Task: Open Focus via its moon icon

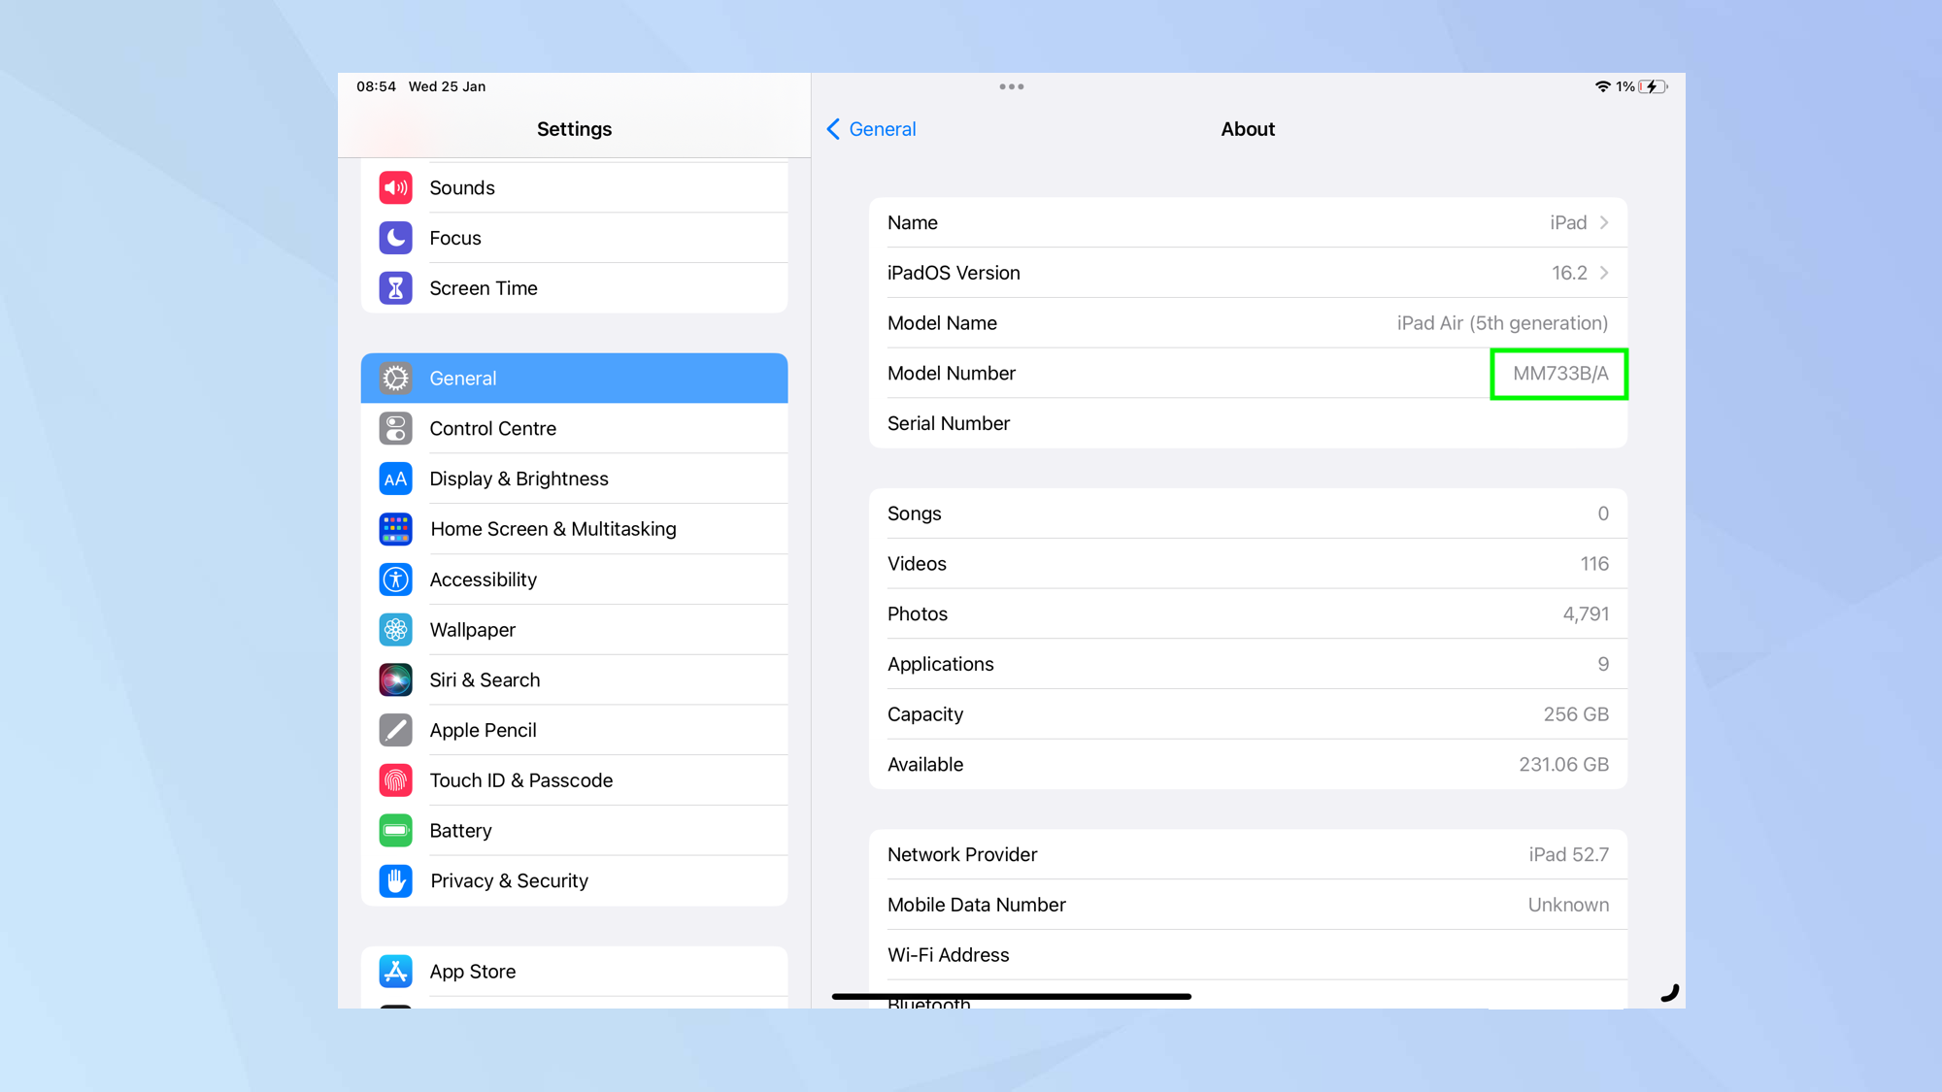Action: (395, 238)
